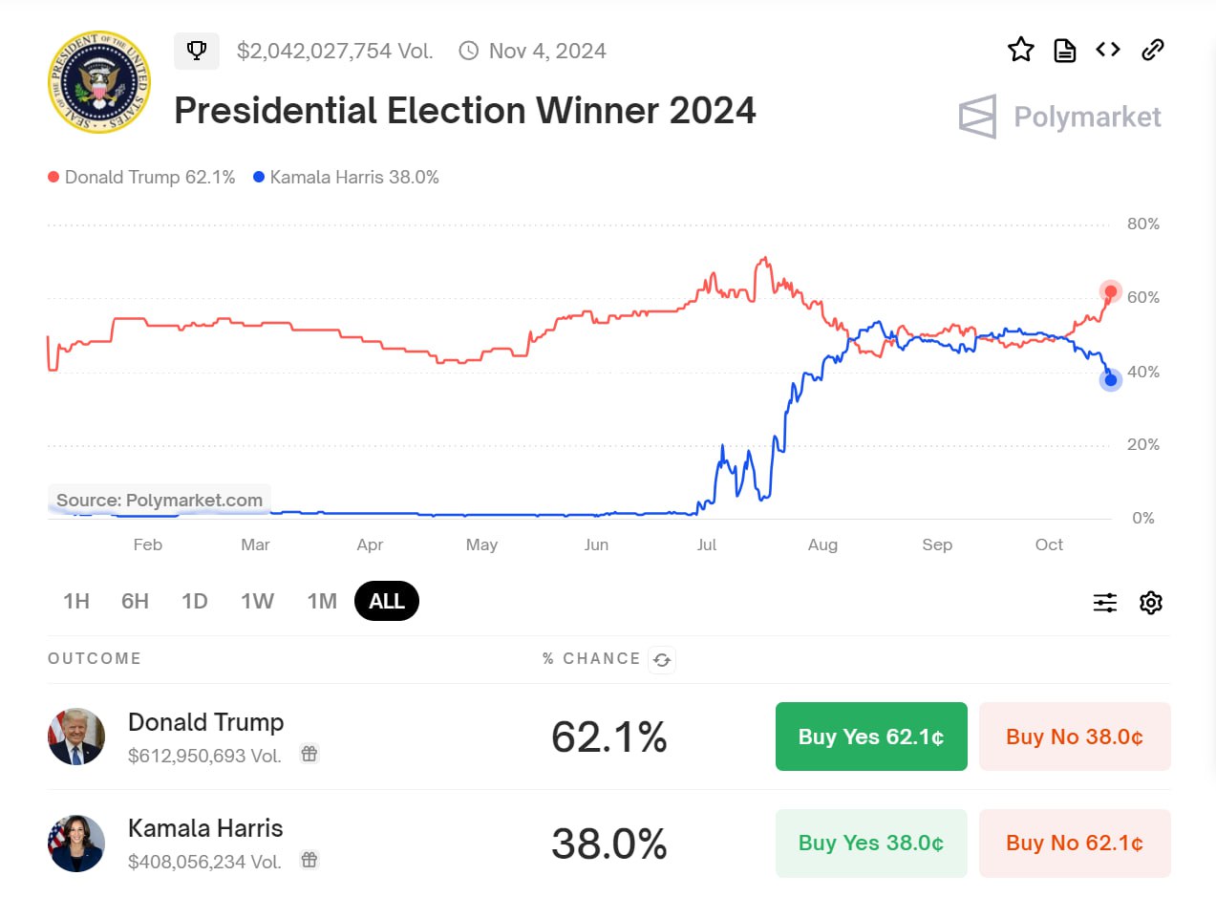Select the ALL time range
The width and height of the screenshot is (1216, 897).
(x=387, y=602)
